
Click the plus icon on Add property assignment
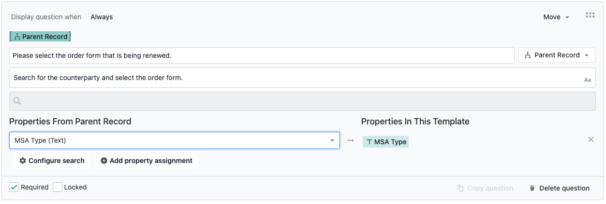[x=104, y=161]
